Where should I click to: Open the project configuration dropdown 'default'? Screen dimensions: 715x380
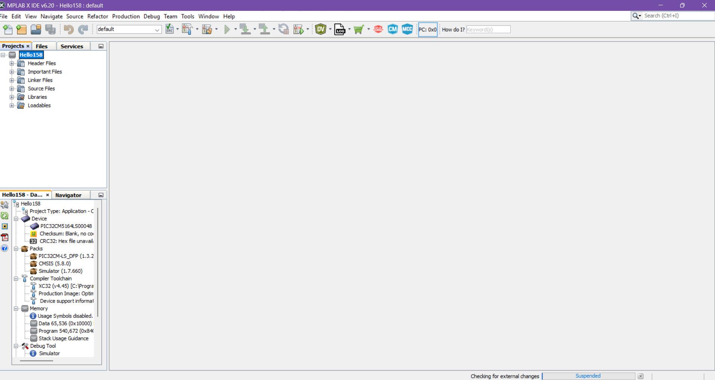point(129,29)
